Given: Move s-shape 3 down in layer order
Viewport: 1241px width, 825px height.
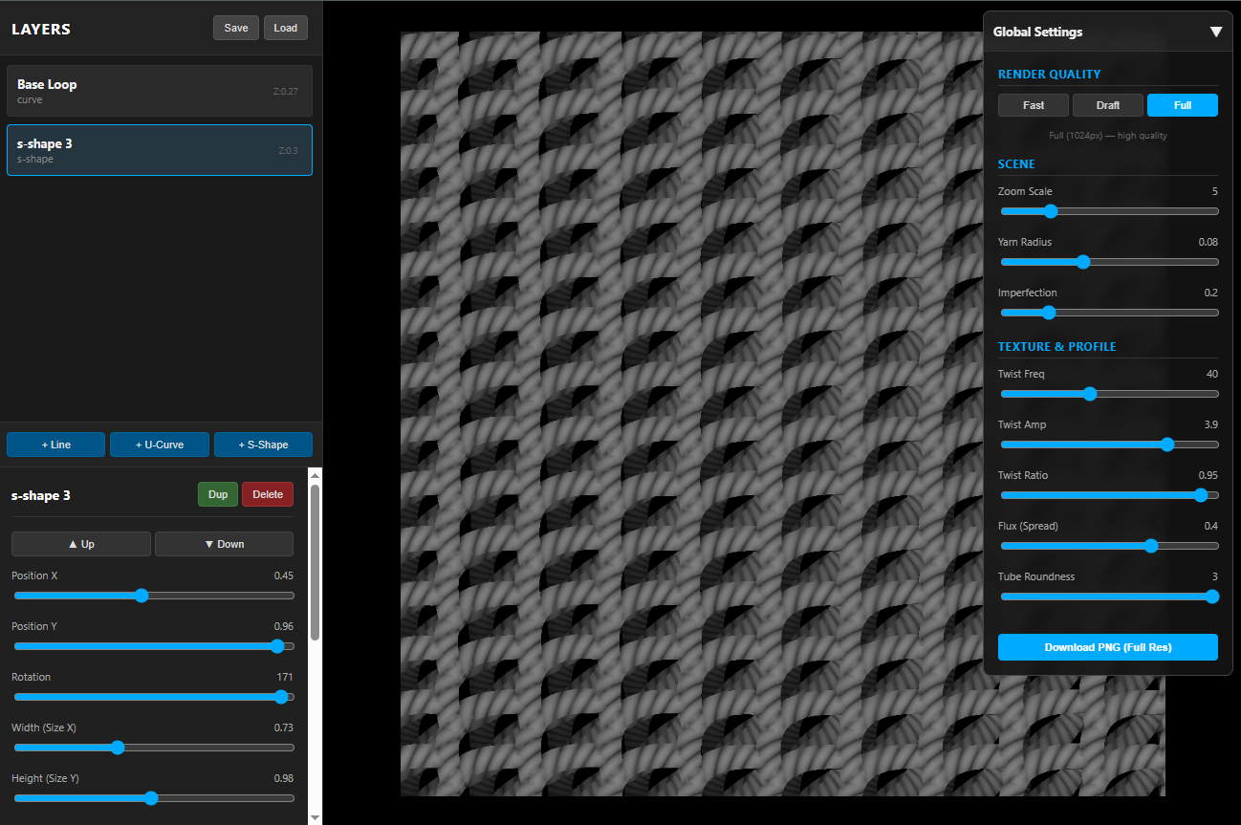Looking at the screenshot, I should [224, 543].
